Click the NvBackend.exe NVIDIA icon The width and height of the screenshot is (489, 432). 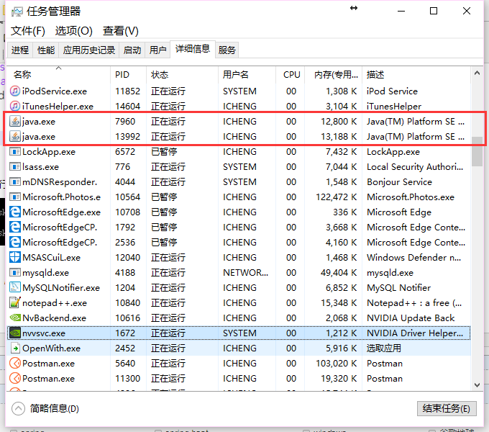click(15, 318)
